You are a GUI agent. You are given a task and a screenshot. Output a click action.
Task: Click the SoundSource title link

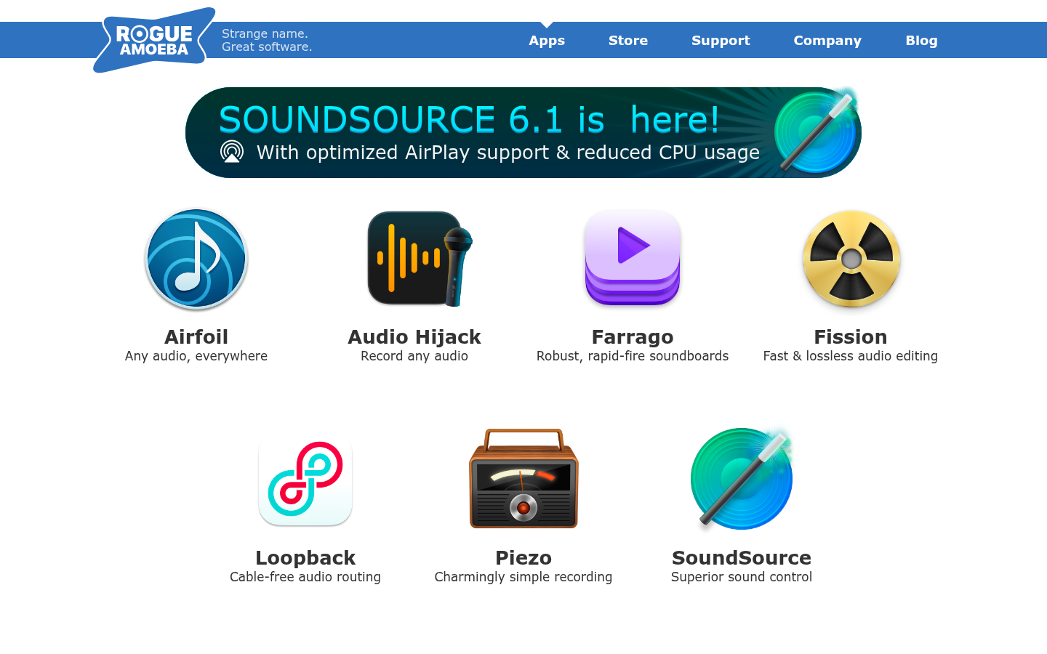[742, 558]
